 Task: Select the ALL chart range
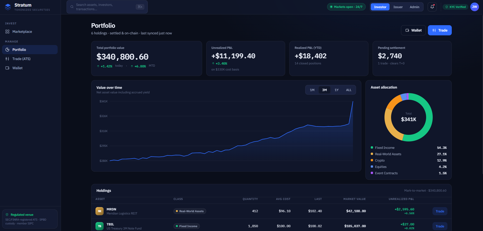349,90
